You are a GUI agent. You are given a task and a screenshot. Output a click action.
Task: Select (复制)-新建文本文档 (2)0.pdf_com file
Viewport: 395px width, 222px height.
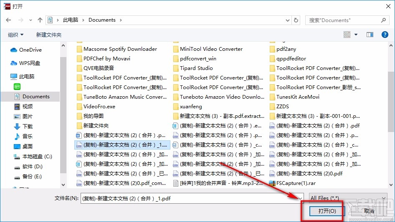[121, 183]
